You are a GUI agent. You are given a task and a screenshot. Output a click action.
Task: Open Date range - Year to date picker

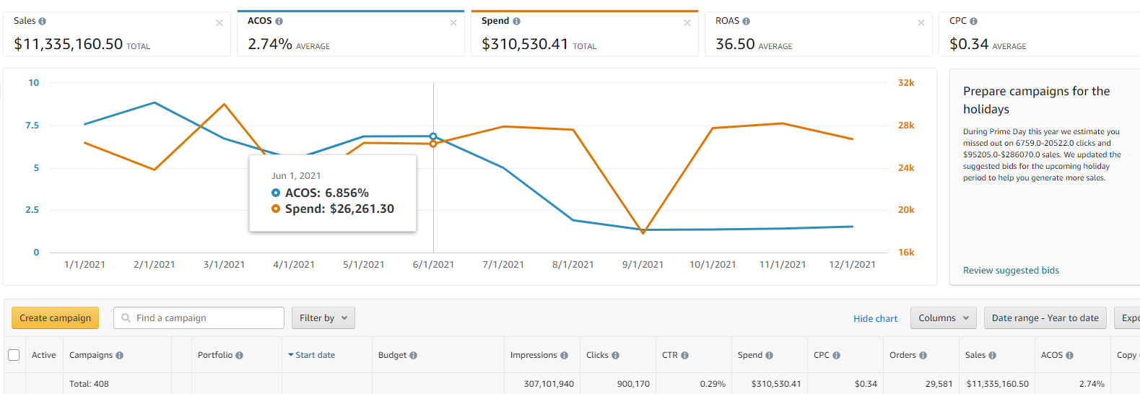(1045, 318)
